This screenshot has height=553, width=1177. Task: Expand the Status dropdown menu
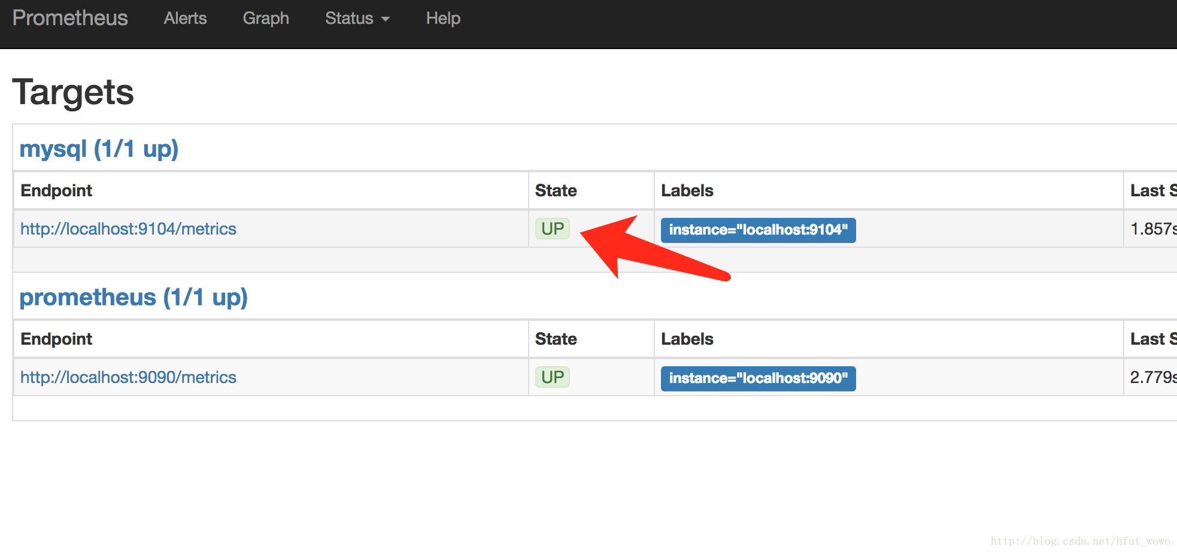click(x=357, y=19)
